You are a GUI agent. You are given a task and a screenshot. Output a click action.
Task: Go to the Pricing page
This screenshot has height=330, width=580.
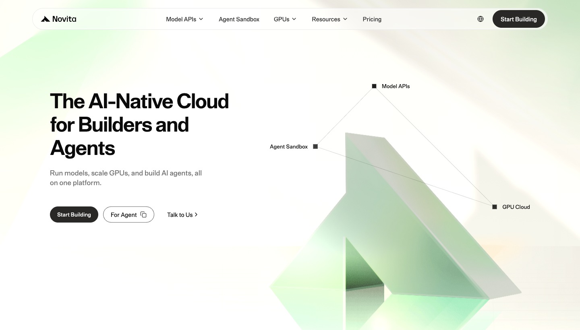click(372, 19)
